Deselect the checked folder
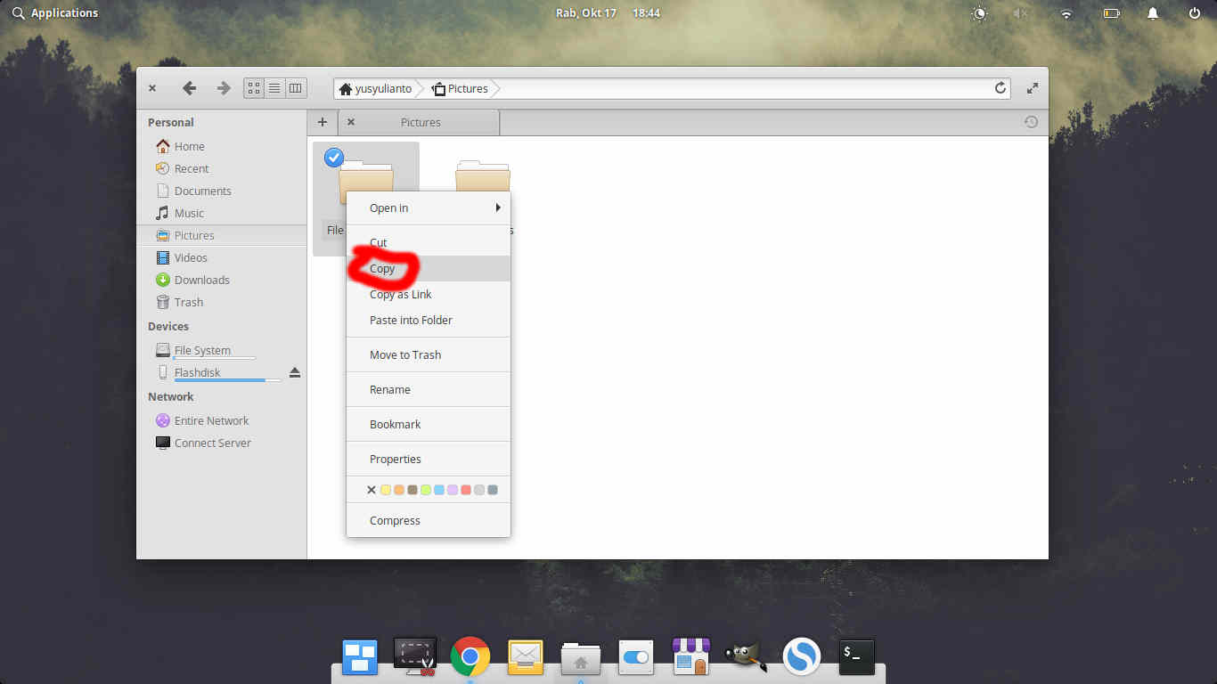This screenshot has width=1217, height=684. point(333,158)
